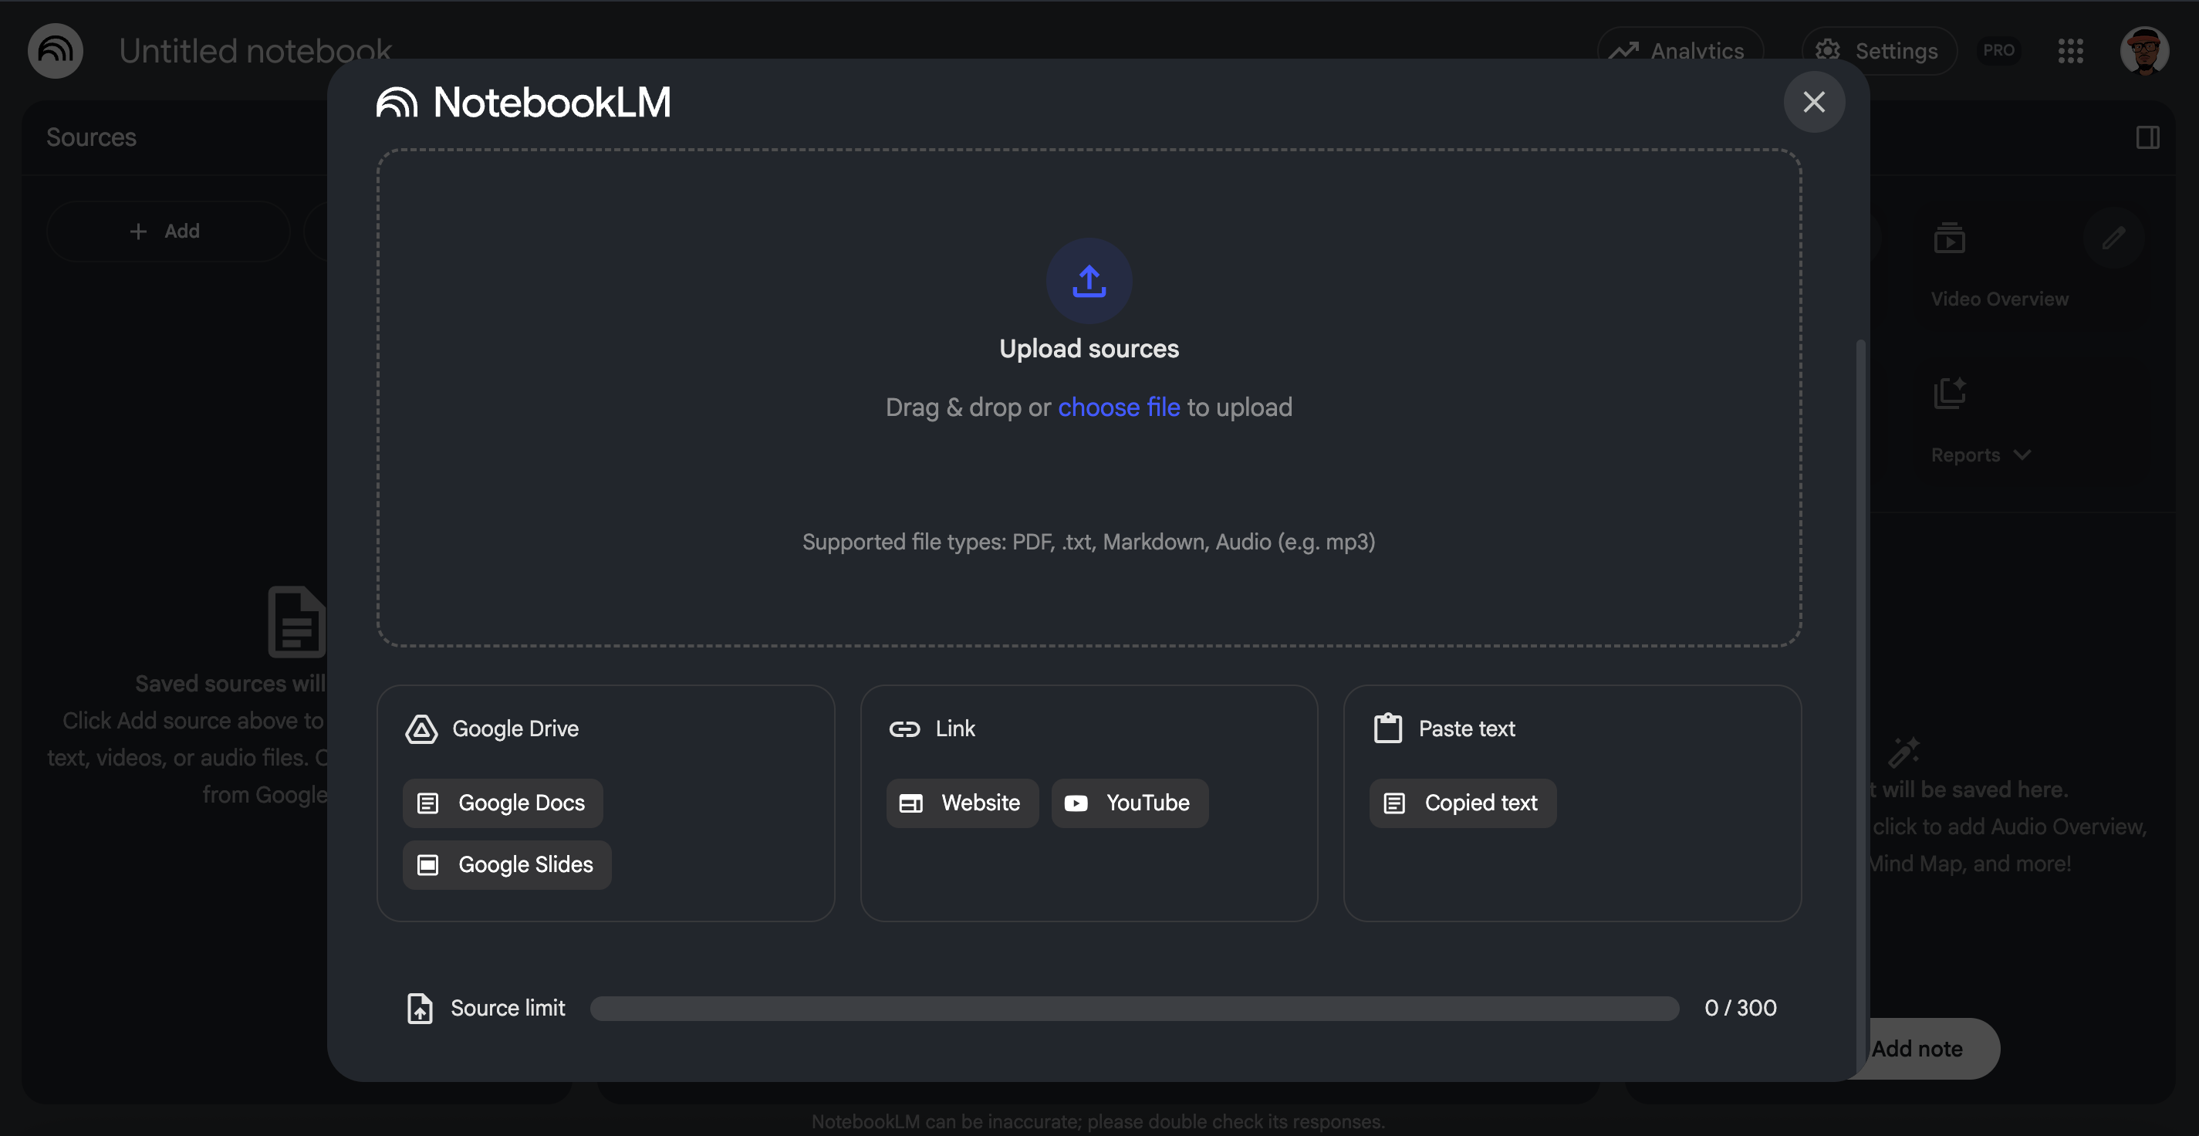Click the Video Overview icon
This screenshot has height=1136, width=2199.
point(1949,238)
